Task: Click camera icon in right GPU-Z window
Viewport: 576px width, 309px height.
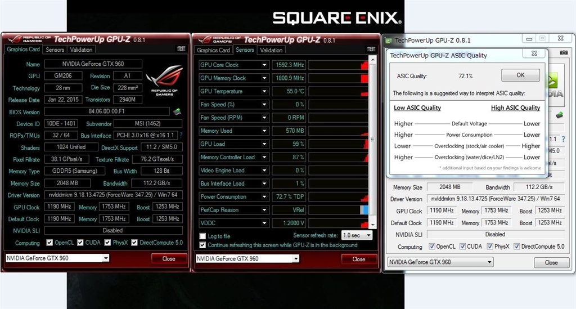Action: pyautogui.click(x=564, y=52)
